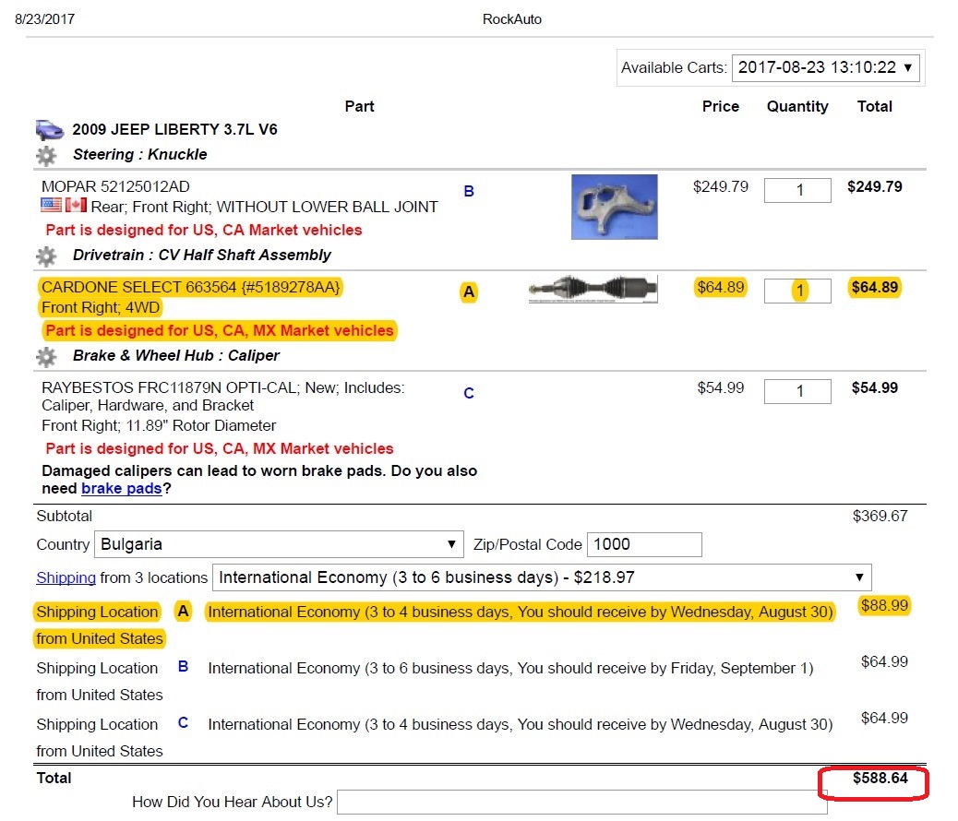The height and width of the screenshot is (821, 958).
Task: Click the Shipping link
Action: click(x=66, y=578)
